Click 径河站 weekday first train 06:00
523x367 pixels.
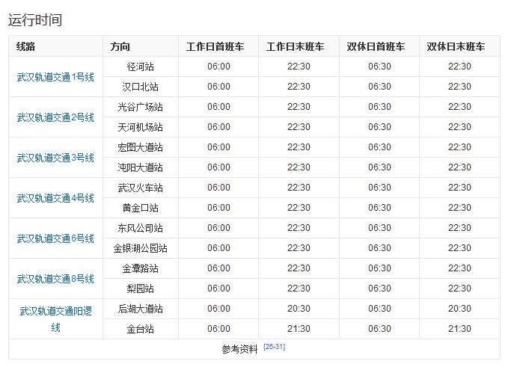click(218, 67)
